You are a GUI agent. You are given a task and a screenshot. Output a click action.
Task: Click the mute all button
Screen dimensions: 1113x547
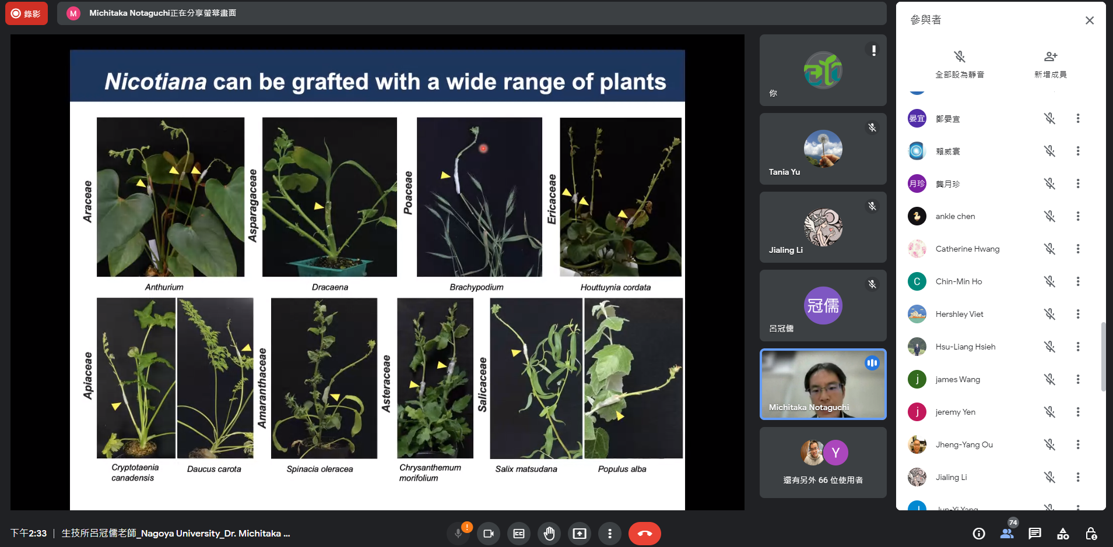(x=960, y=63)
